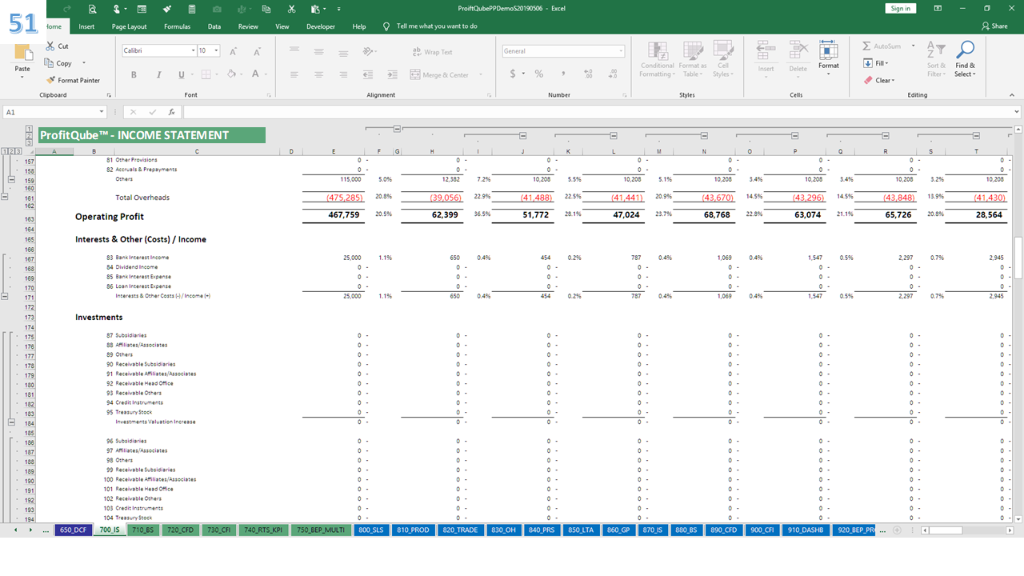This screenshot has width=1024, height=576.
Task: Switch to the 710_BS sheet tab
Action: 142,530
